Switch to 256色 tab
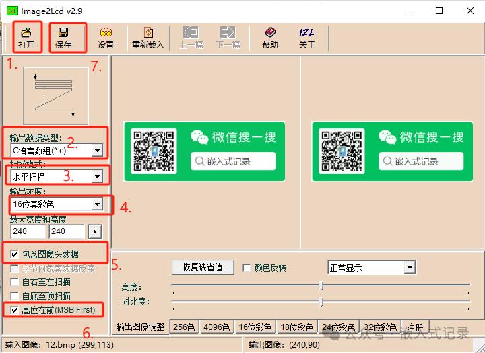This screenshot has width=485, height=353. pyautogui.click(x=184, y=327)
